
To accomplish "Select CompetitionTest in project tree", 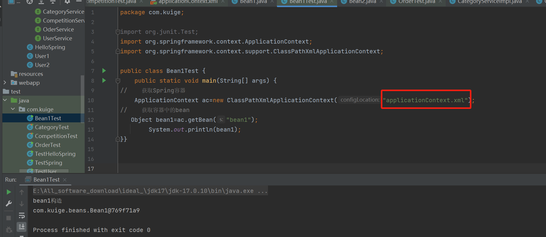I will (x=56, y=136).
